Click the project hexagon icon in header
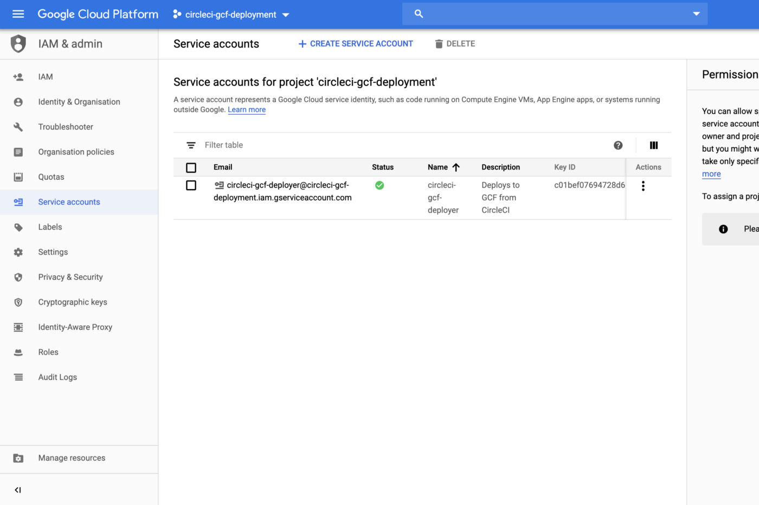This screenshot has width=759, height=505. click(177, 14)
